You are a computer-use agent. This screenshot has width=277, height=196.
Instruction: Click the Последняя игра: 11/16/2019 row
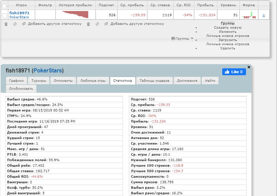[x=64, y=121]
